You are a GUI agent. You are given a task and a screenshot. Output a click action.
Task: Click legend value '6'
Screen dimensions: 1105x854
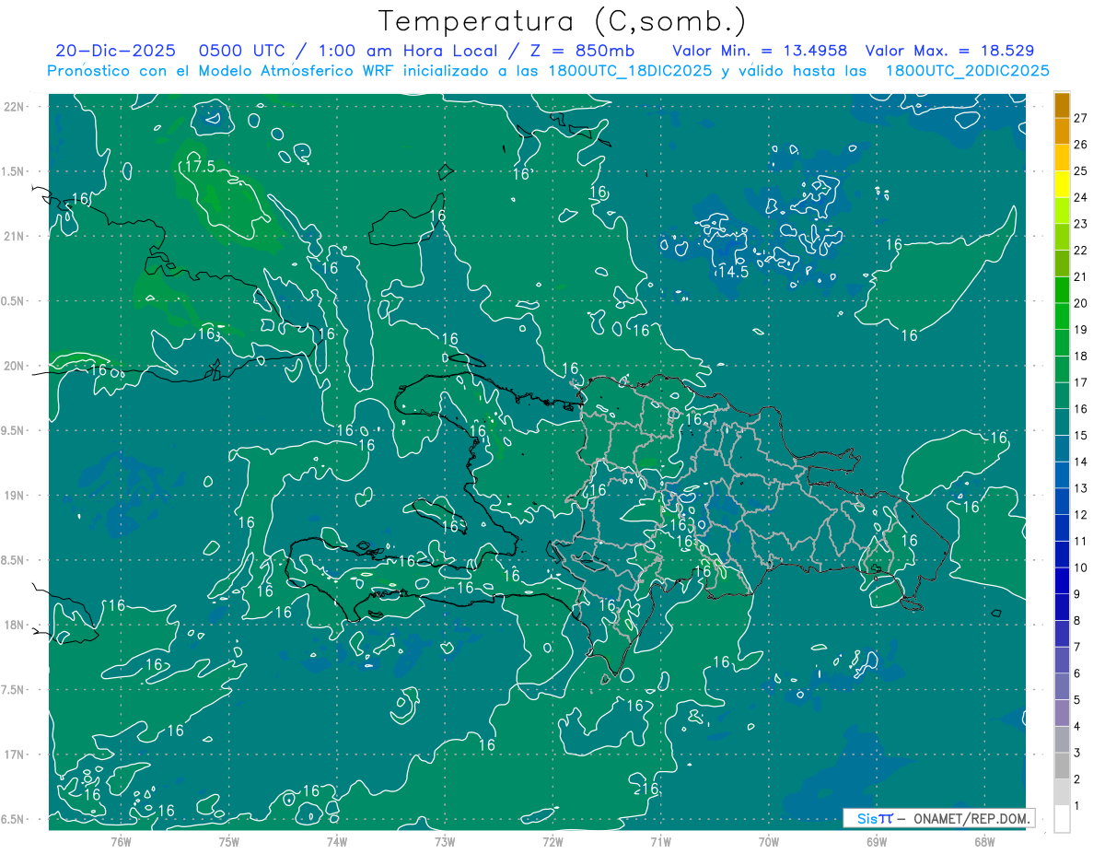(x=1076, y=673)
